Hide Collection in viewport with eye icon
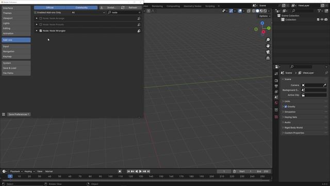Screen dimensions: 330x186 [x=322, y=20]
